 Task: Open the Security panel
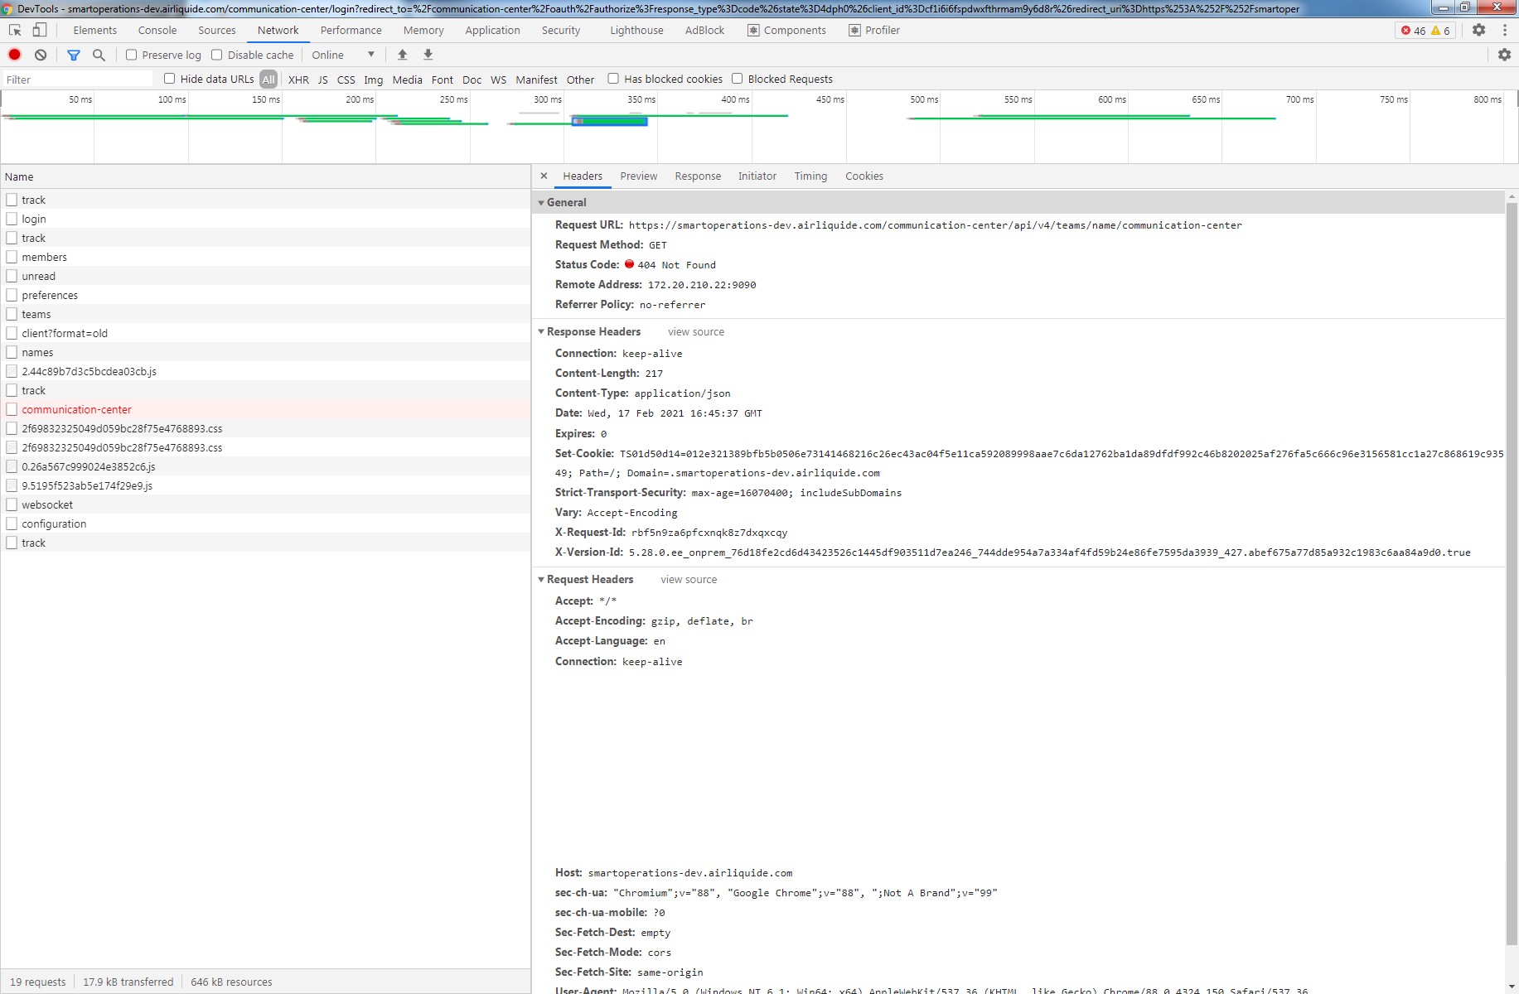(x=561, y=30)
